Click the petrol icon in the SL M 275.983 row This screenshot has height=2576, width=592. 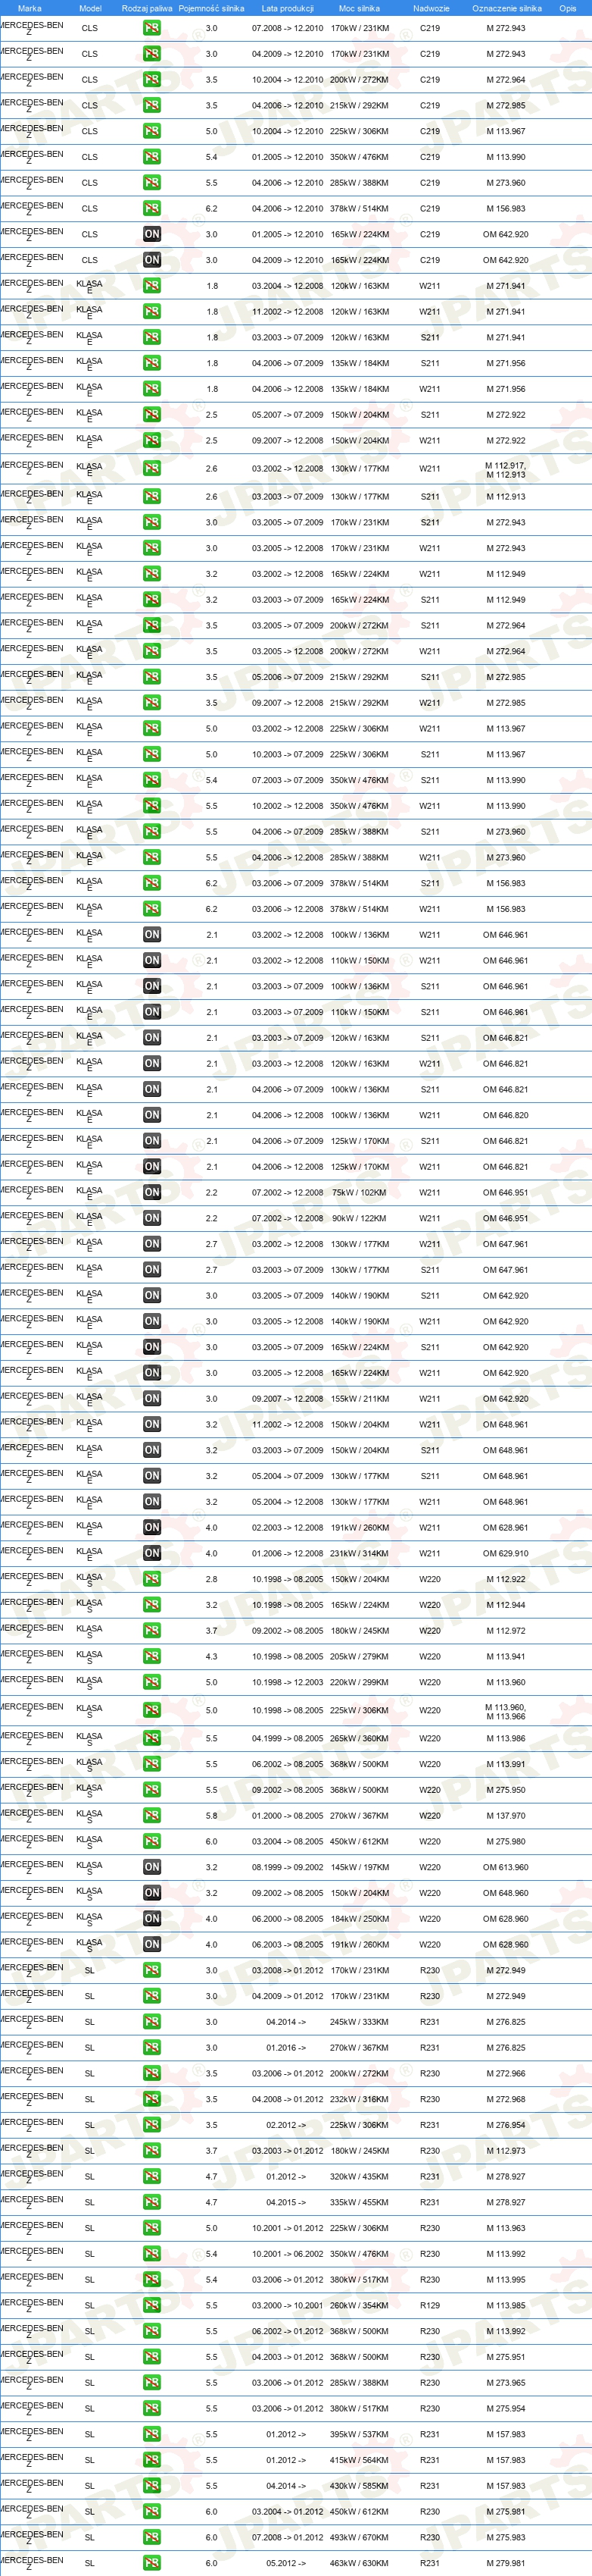[151, 2537]
